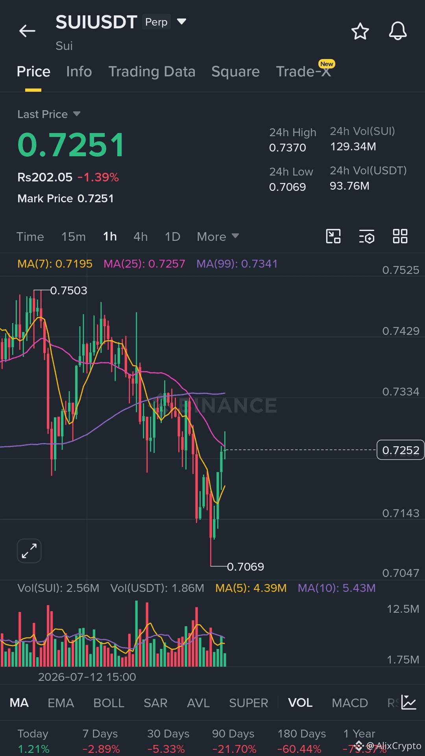Select the VOL sub-indicator
This screenshot has height=756, width=425.
tap(300, 702)
